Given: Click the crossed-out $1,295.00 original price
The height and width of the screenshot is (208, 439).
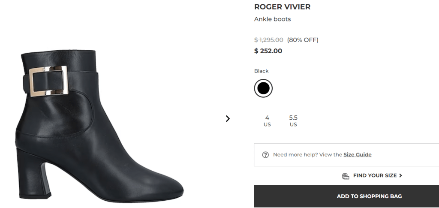Looking at the screenshot, I should point(269,40).
